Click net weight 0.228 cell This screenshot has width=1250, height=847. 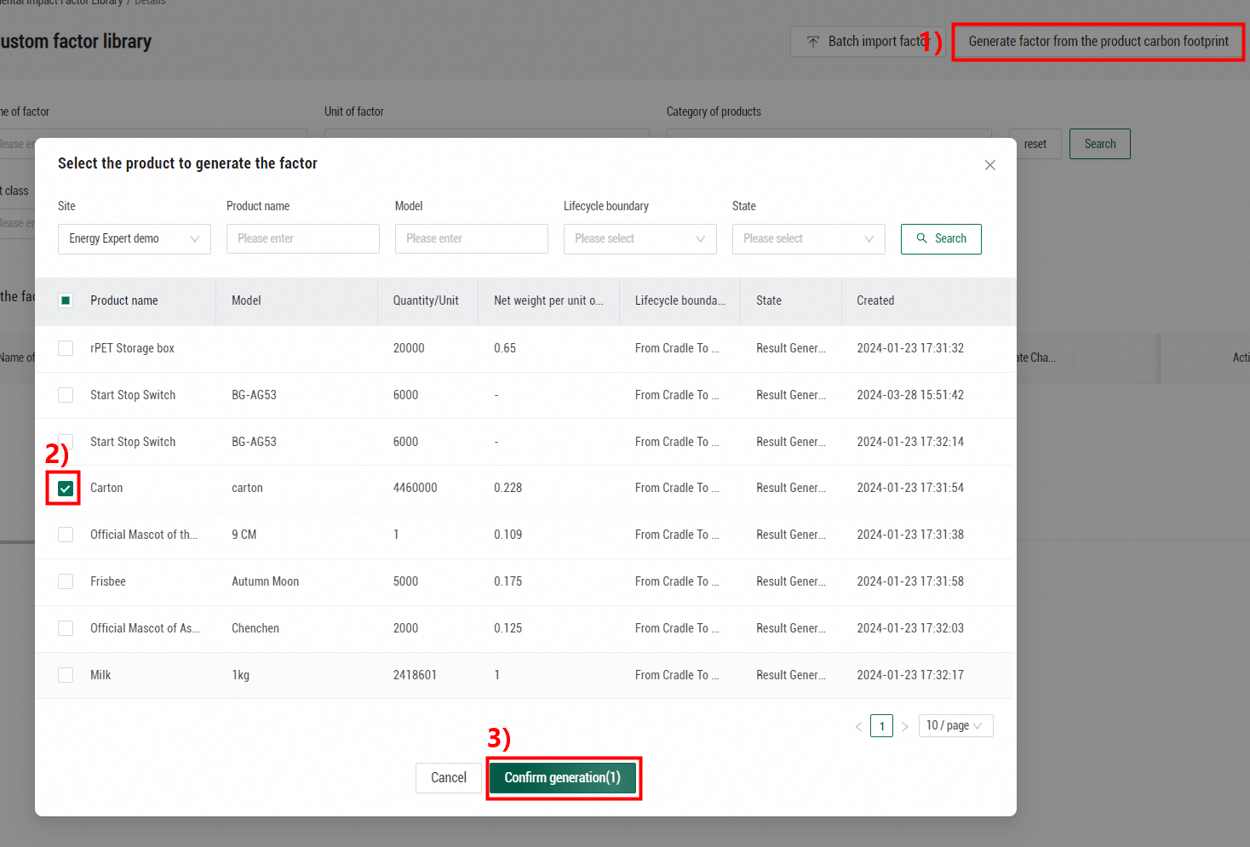coord(508,488)
